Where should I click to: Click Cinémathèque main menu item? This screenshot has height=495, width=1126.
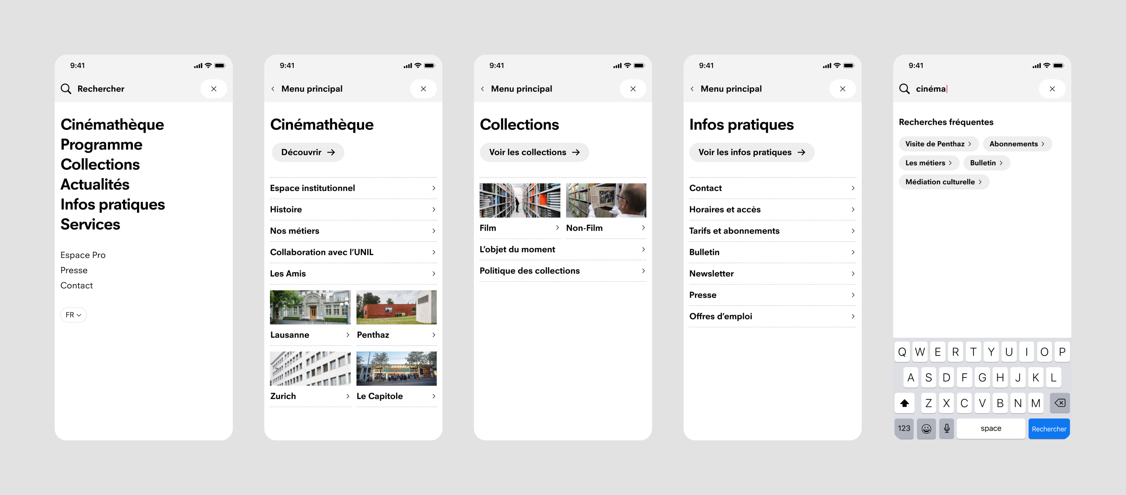[113, 124]
